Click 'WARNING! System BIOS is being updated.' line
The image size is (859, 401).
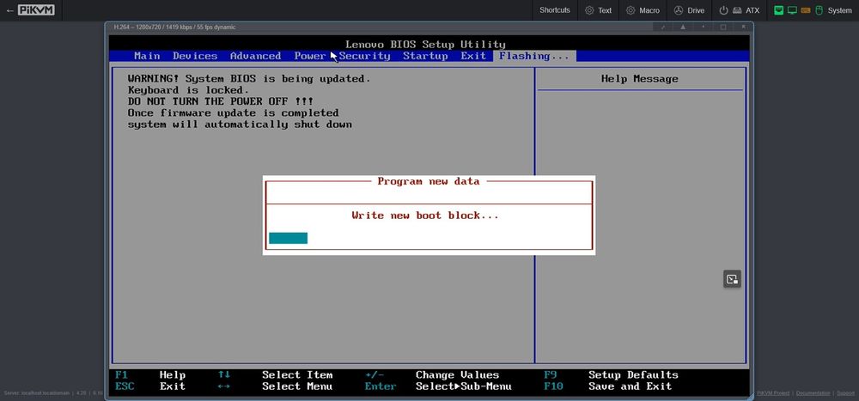point(249,79)
